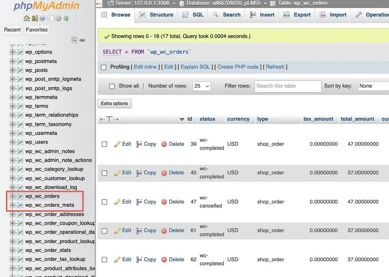Open the MySQL documentation page icon
The image size is (389, 277).
pyautogui.click(x=50, y=19)
